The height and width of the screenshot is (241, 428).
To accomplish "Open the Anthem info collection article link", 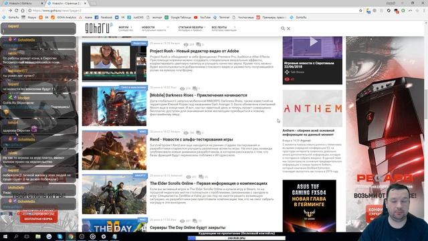I will tap(308, 133).
